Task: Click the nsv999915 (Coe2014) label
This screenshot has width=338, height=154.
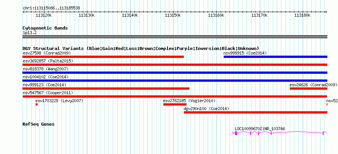Action: click(x=245, y=53)
